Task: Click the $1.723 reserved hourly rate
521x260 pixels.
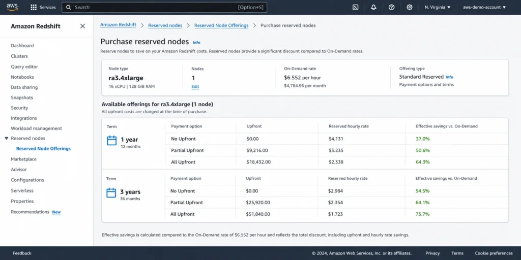Action: [335, 214]
